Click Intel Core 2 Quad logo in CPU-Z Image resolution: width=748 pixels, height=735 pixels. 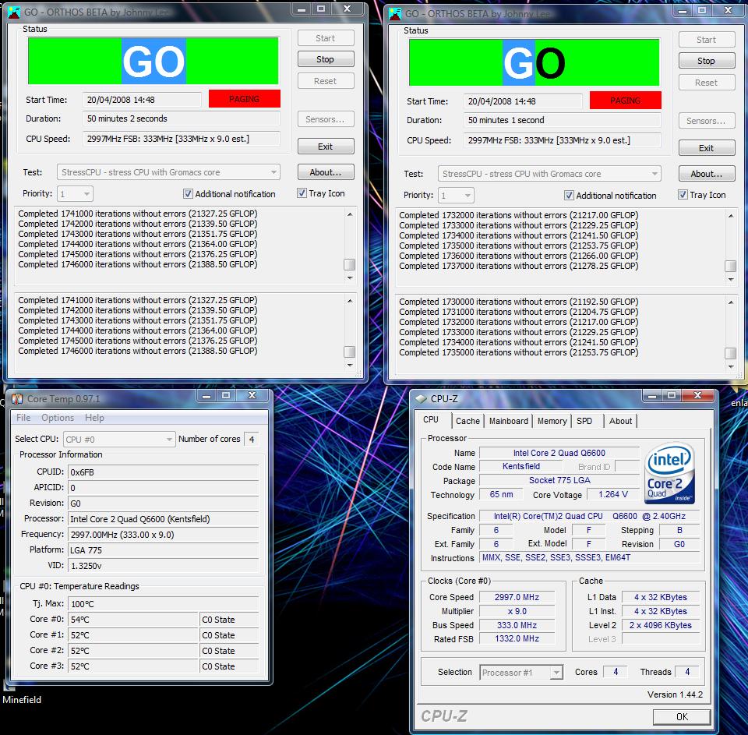click(669, 472)
